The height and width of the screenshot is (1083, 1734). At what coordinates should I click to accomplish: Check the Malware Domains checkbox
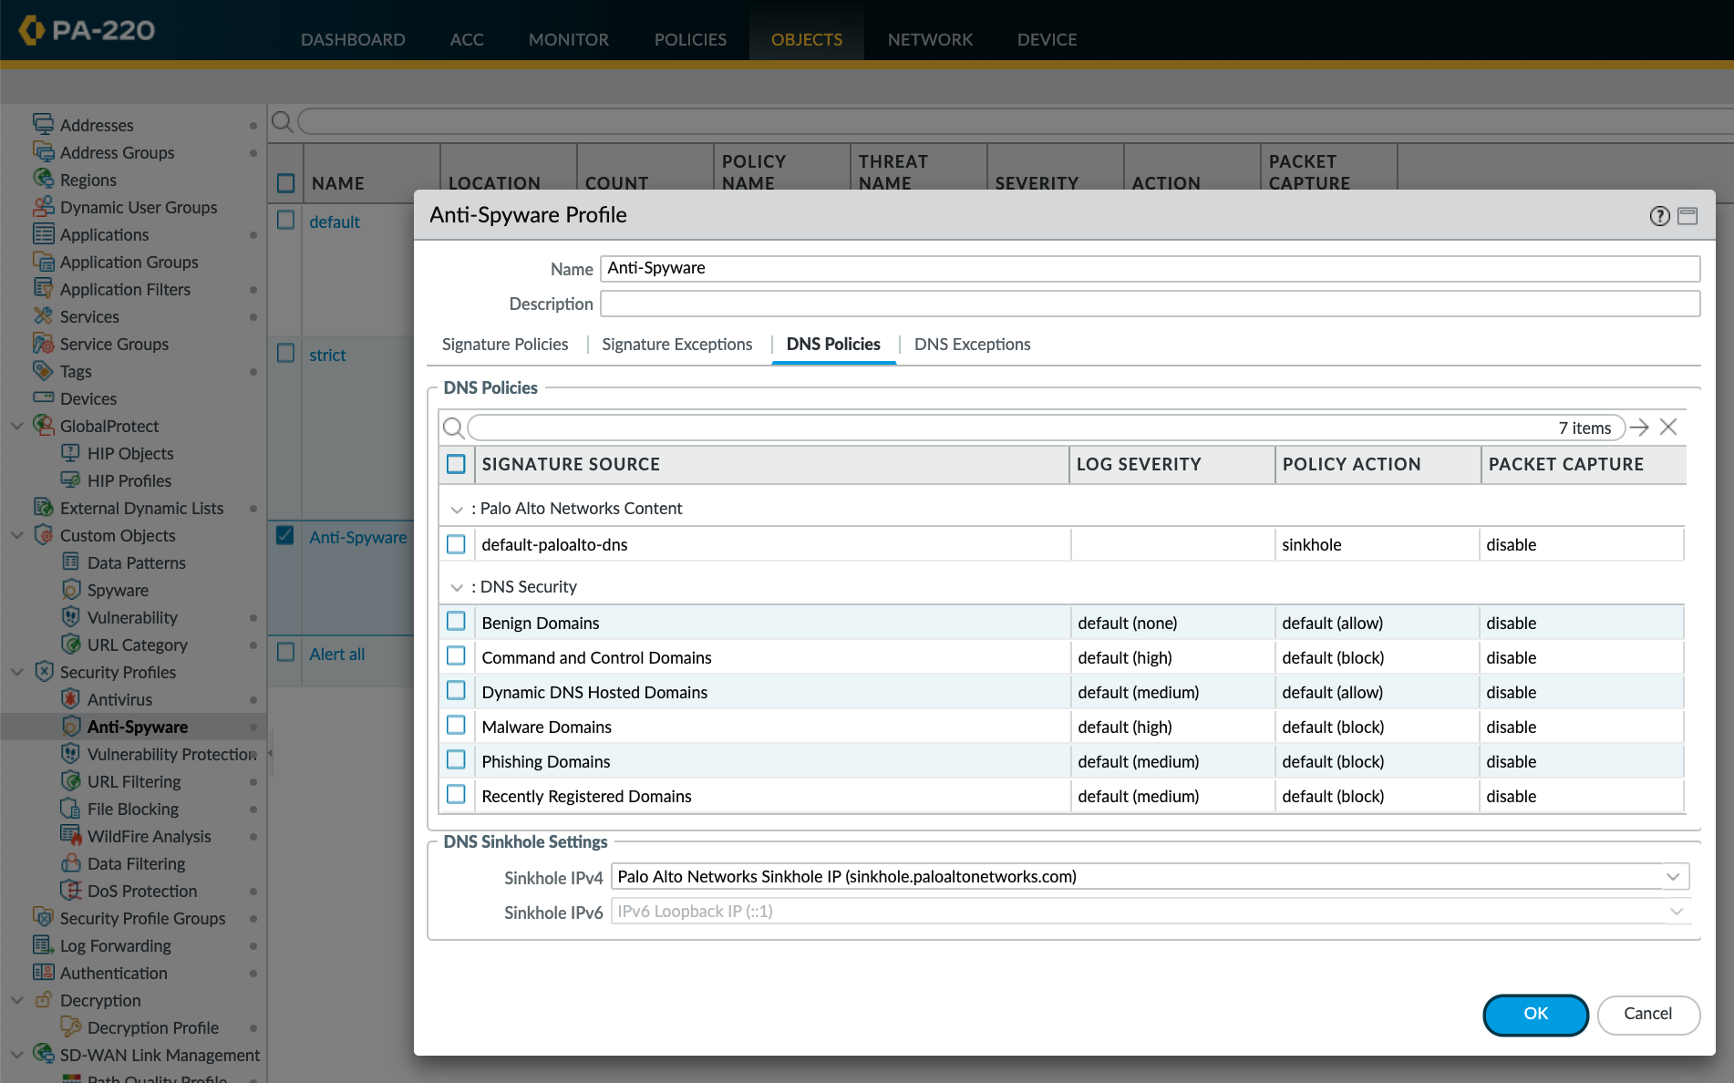click(456, 725)
